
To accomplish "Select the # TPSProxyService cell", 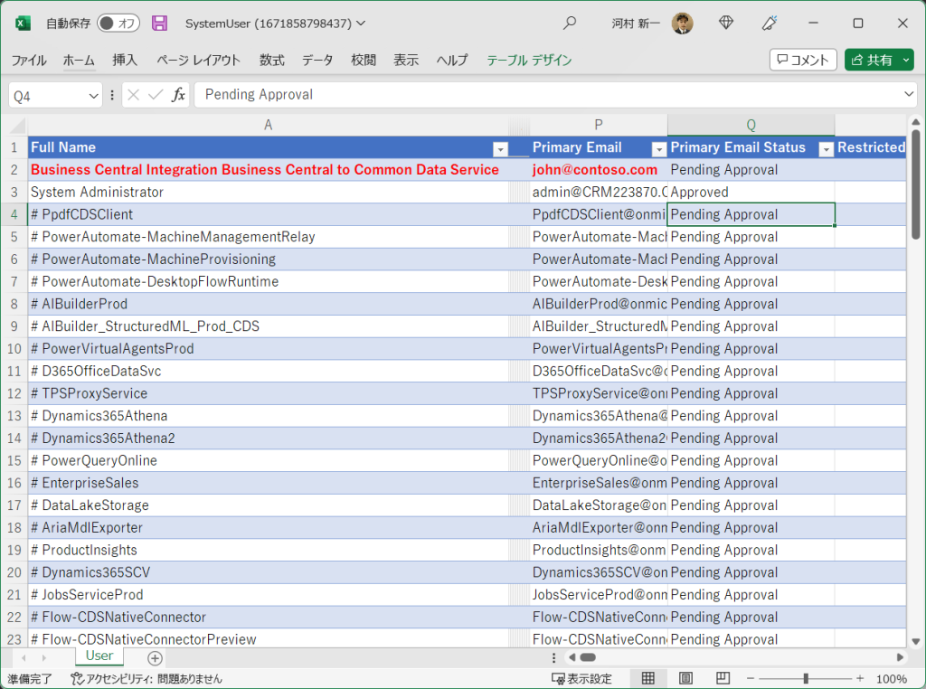I will click(x=268, y=394).
